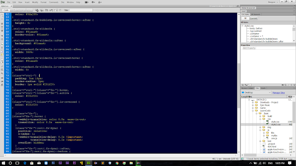Open Google Chrome from taskbar
The image size is (296, 166).
click(x=117, y=163)
